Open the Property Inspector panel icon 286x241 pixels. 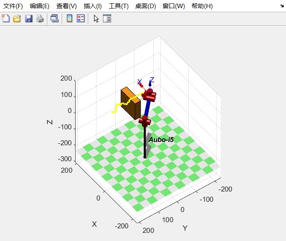107,18
